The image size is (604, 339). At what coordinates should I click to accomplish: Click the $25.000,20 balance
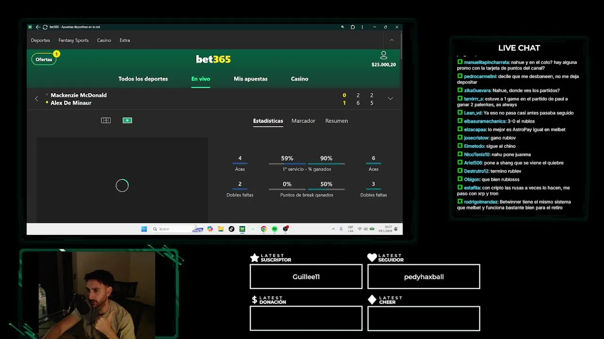(x=384, y=65)
